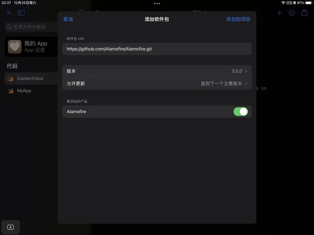Click the Swift icon beside ContentView
Screen dimensions: 314x235
[x=11, y=79]
